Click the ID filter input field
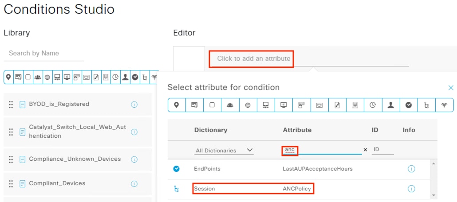The height and width of the screenshot is (202, 457). tap(383, 149)
